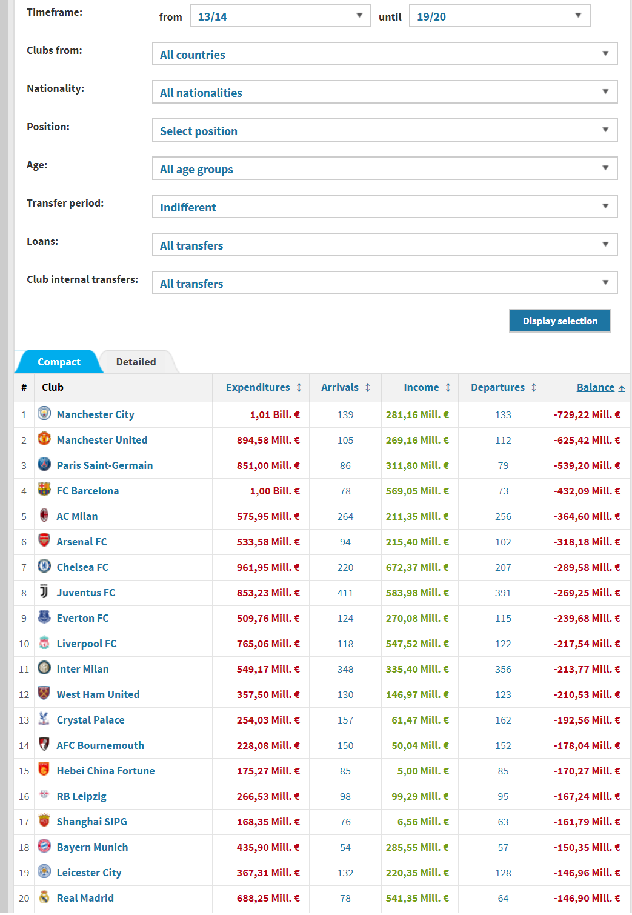Screen dimensions: 632x915
Task: Click the Club column header
Action: [x=53, y=387]
